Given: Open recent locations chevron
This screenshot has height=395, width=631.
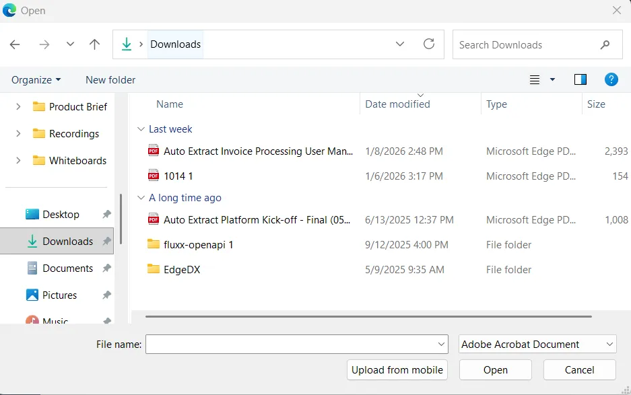Looking at the screenshot, I should click(70, 44).
